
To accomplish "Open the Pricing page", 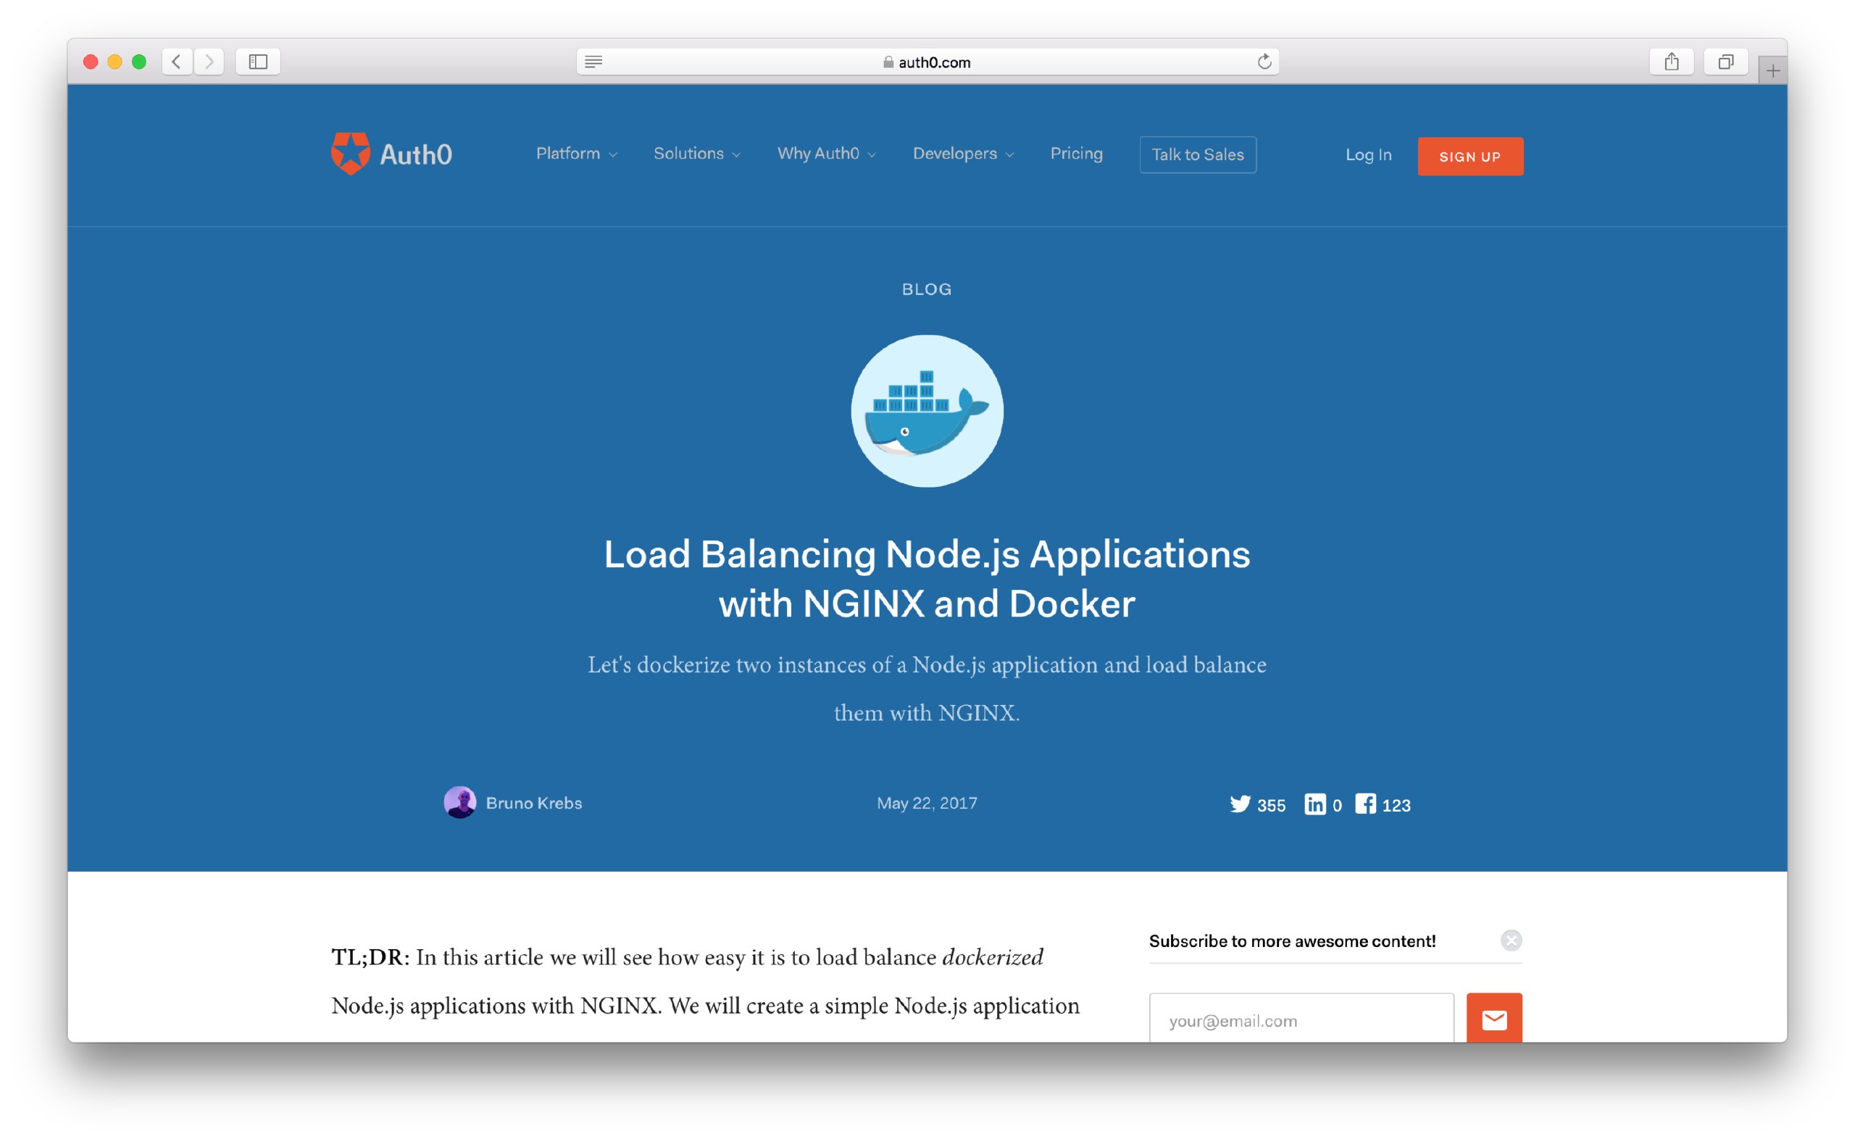I will coord(1076,154).
